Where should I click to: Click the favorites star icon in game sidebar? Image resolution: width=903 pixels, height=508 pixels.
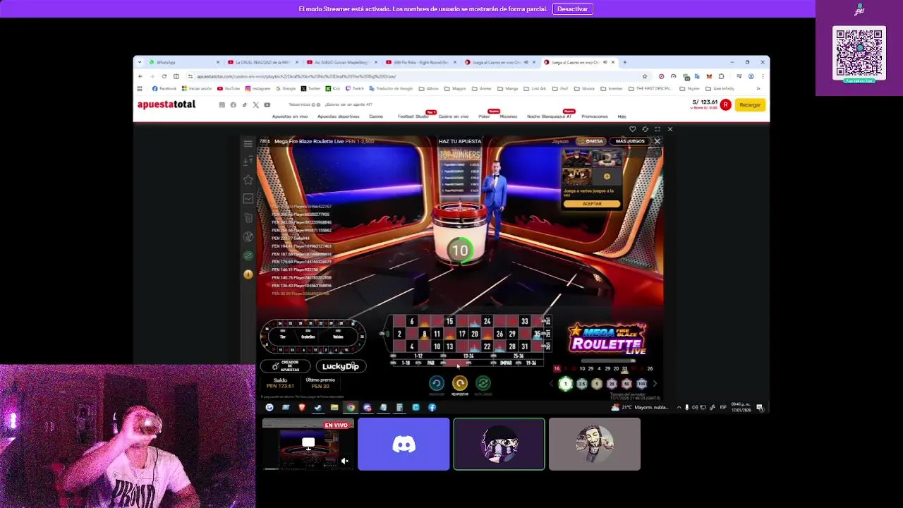(x=248, y=180)
